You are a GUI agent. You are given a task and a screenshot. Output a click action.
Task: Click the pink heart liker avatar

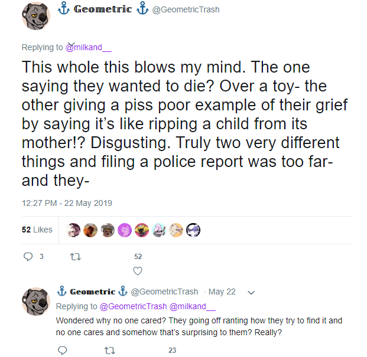click(x=125, y=230)
